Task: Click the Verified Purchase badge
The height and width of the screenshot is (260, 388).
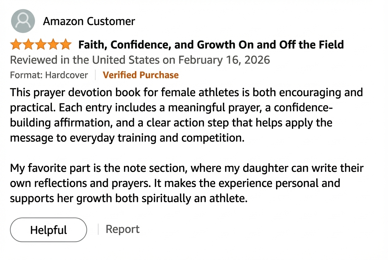Action: pyautogui.click(x=141, y=75)
